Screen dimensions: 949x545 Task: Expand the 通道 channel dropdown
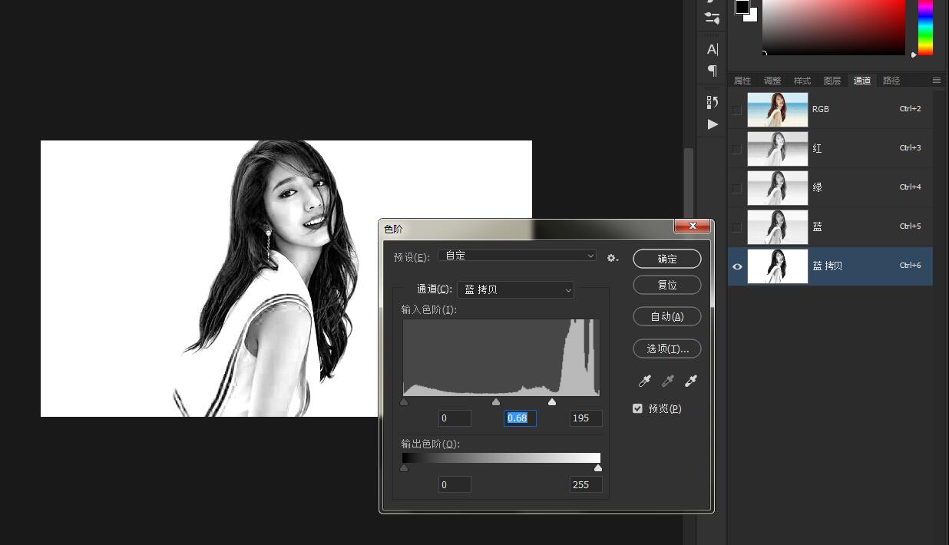point(515,289)
